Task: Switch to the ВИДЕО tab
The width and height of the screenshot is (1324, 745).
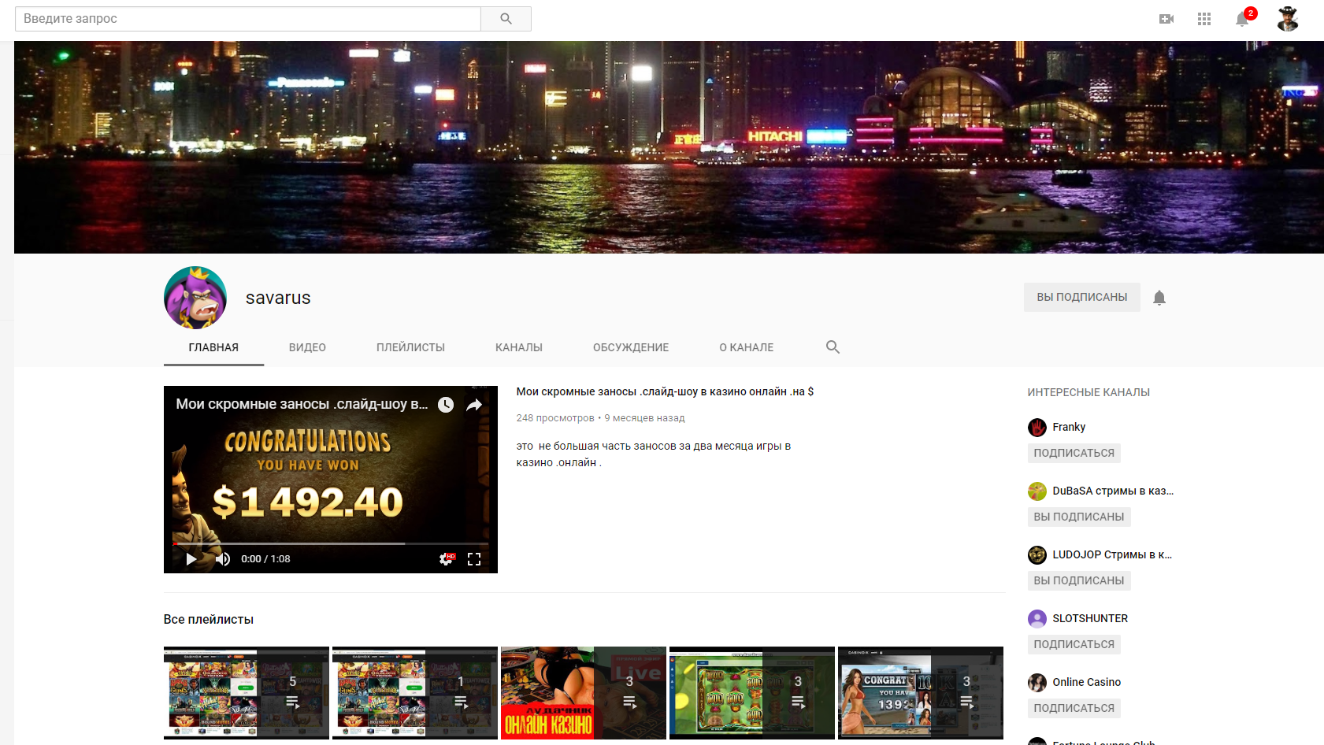Action: pos(307,347)
